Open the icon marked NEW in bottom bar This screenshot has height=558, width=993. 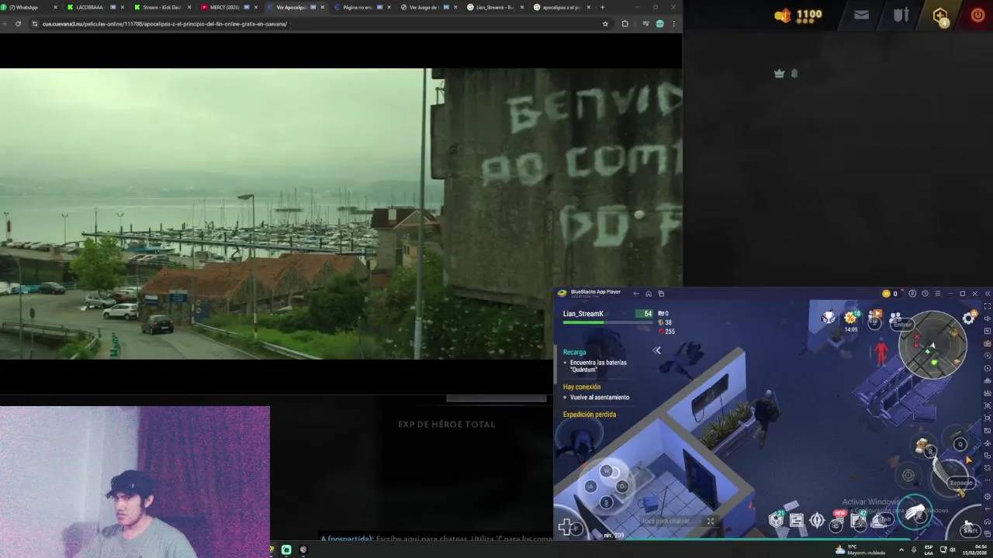pos(837,520)
